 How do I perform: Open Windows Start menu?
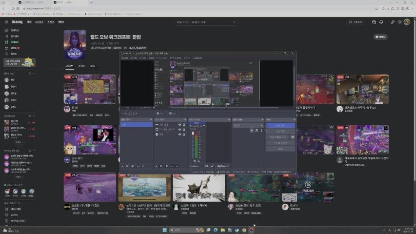coord(164,230)
